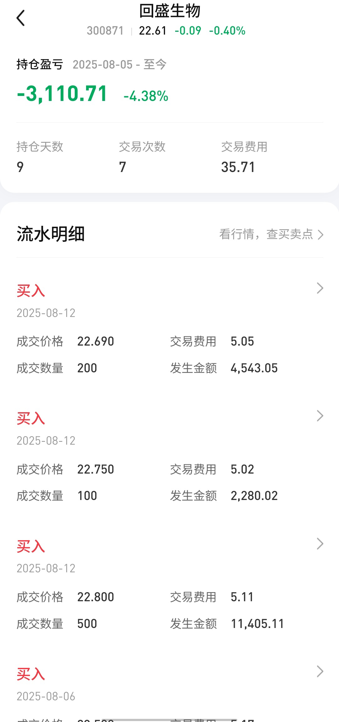Viewport: 339px width, 722px height.
Task: Select the date range 2025-08-05 - 至今
Action: pyautogui.click(x=120, y=64)
